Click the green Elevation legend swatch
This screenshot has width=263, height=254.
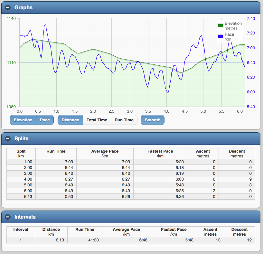pos(221,26)
